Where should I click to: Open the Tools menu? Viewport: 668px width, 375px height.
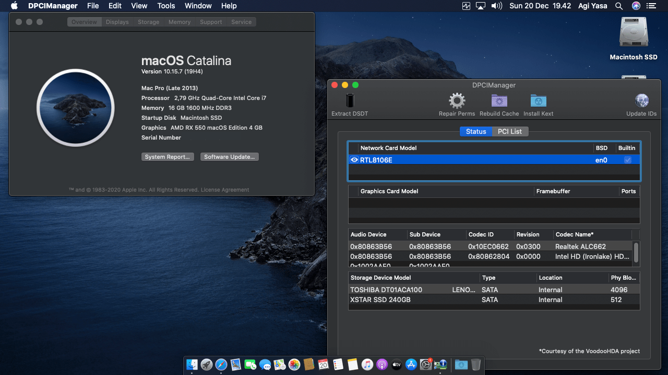[166, 6]
